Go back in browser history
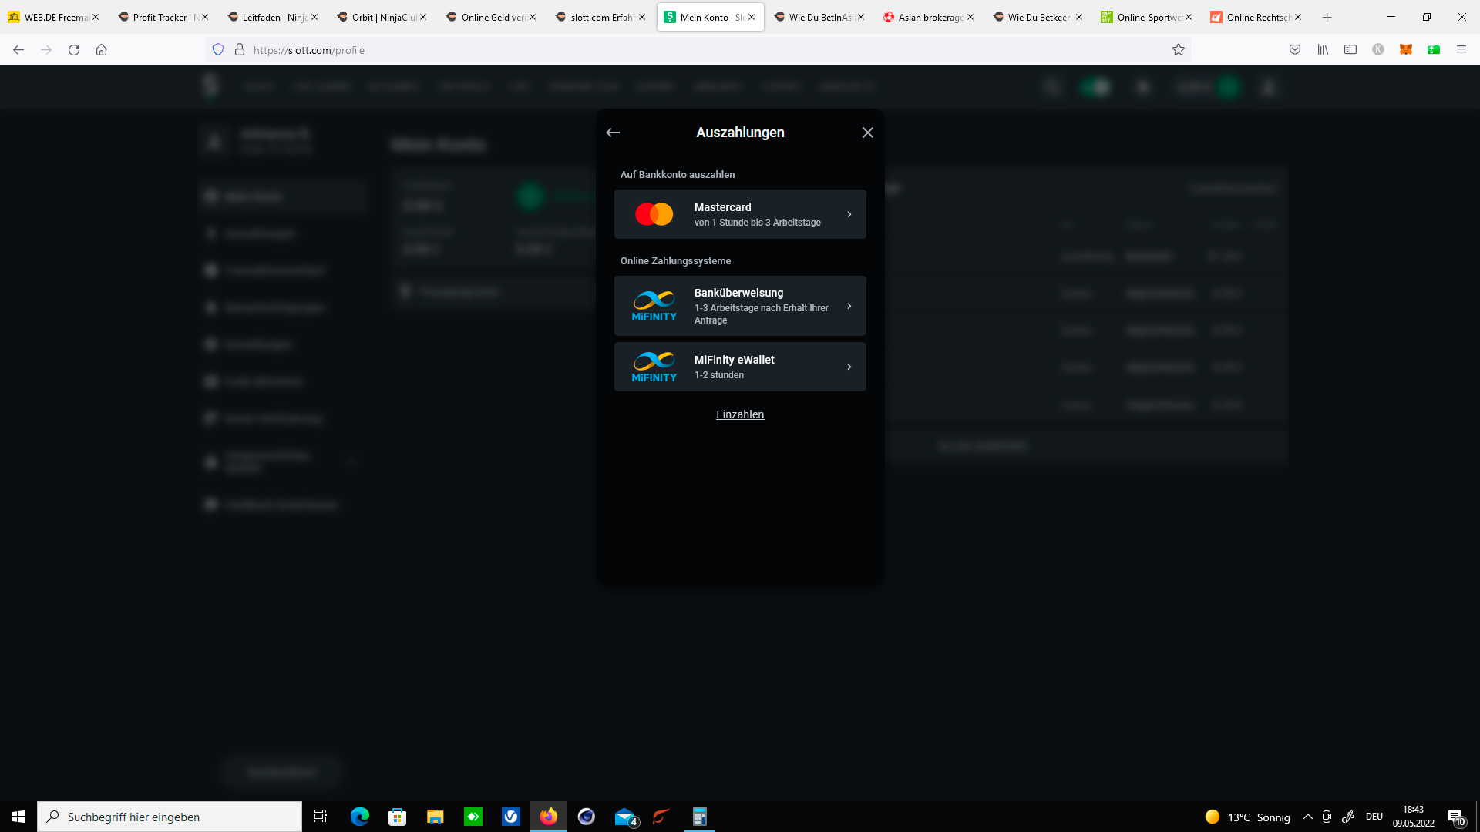Image resolution: width=1480 pixels, height=832 pixels. (x=18, y=50)
